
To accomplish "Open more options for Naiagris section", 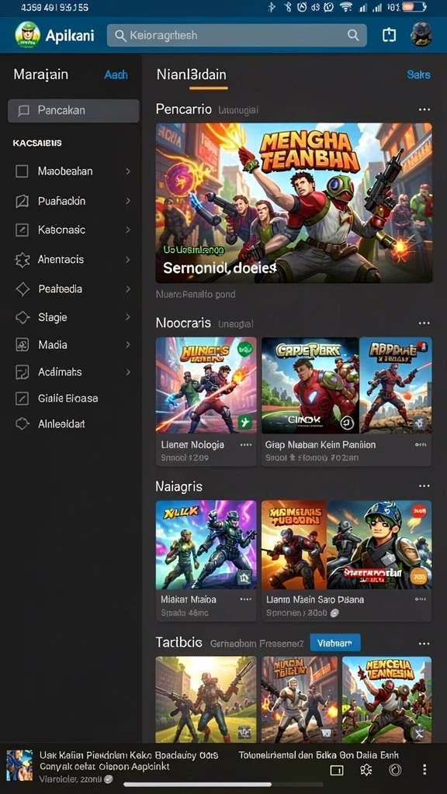I will pos(424,486).
